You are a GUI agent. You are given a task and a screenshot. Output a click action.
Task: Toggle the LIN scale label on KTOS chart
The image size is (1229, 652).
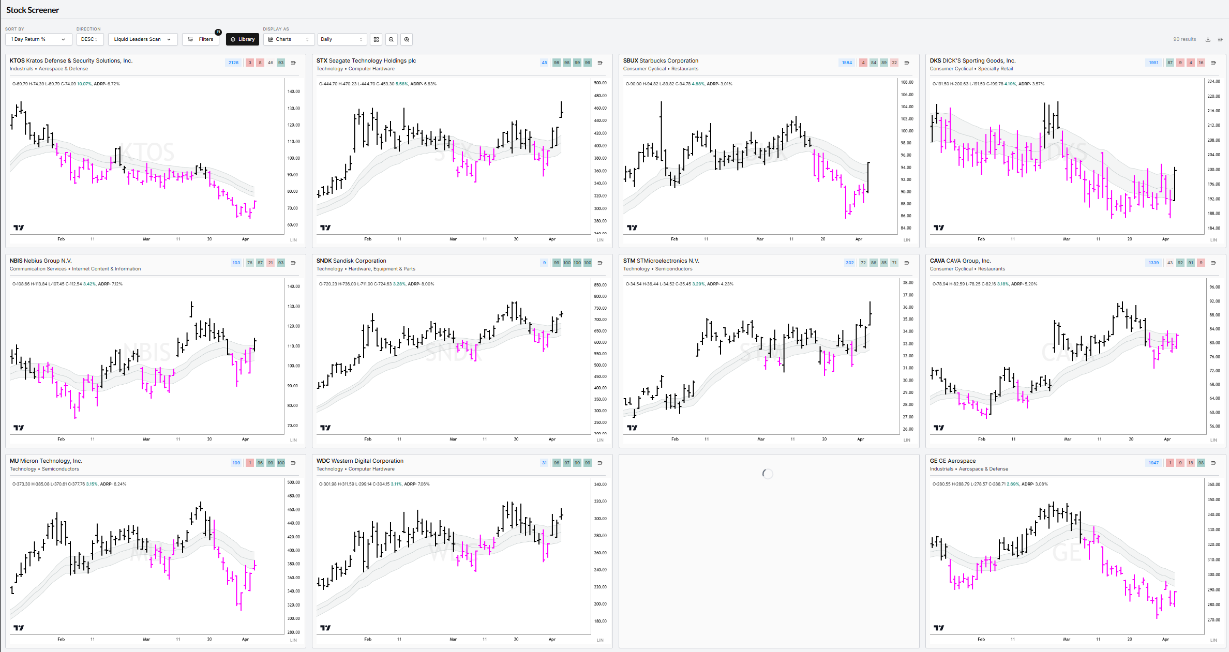[293, 240]
